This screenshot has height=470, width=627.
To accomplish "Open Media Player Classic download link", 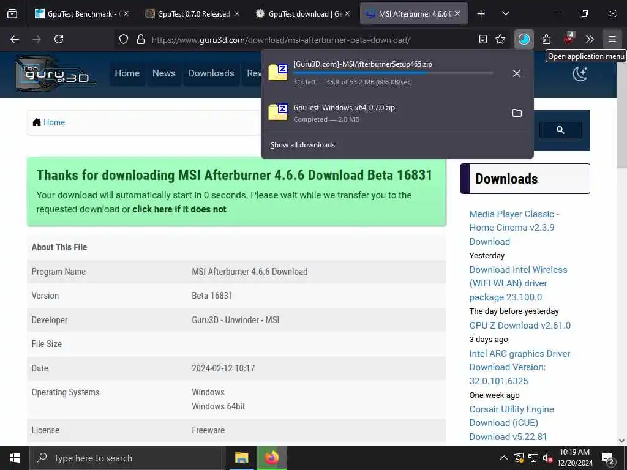I will click(514, 228).
